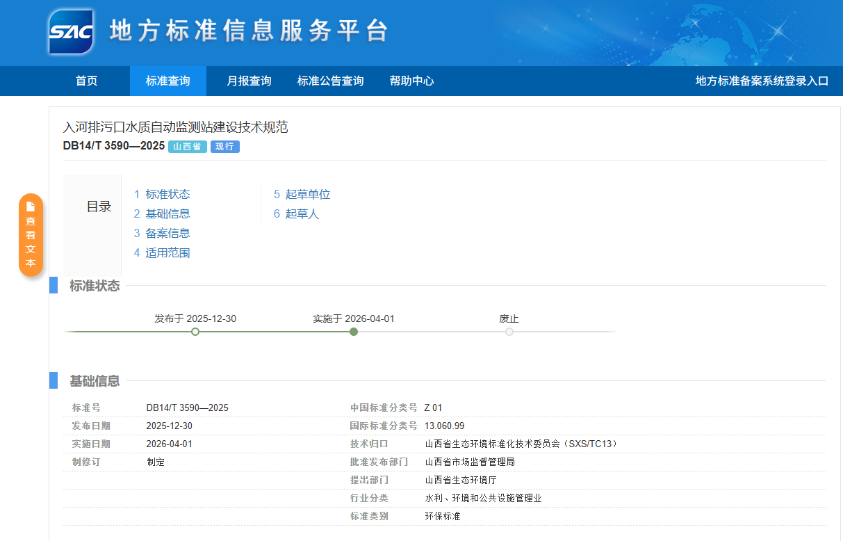
Task: Click the SAC logo icon
Action: [x=71, y=31]
